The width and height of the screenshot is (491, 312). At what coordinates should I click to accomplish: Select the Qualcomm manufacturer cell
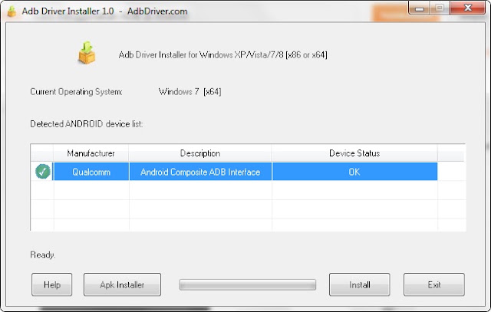91,172
